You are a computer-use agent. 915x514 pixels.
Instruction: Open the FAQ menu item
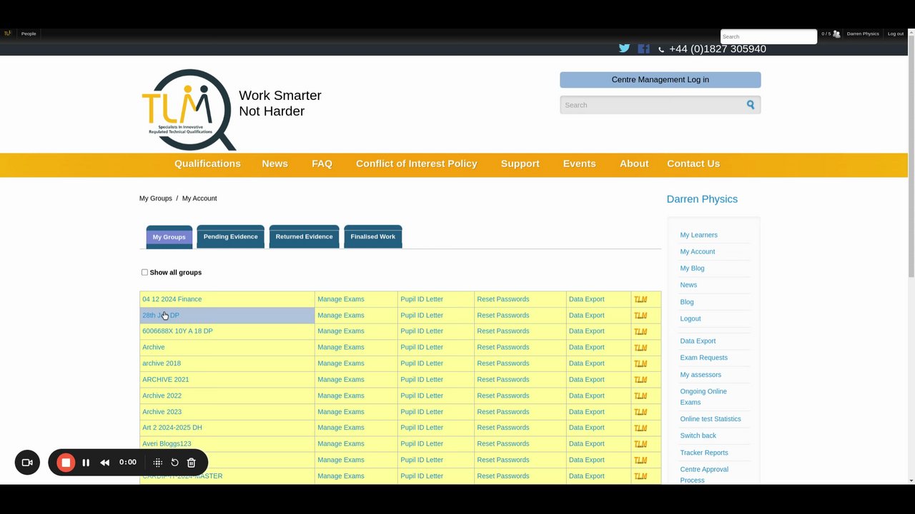pos(322,163)
